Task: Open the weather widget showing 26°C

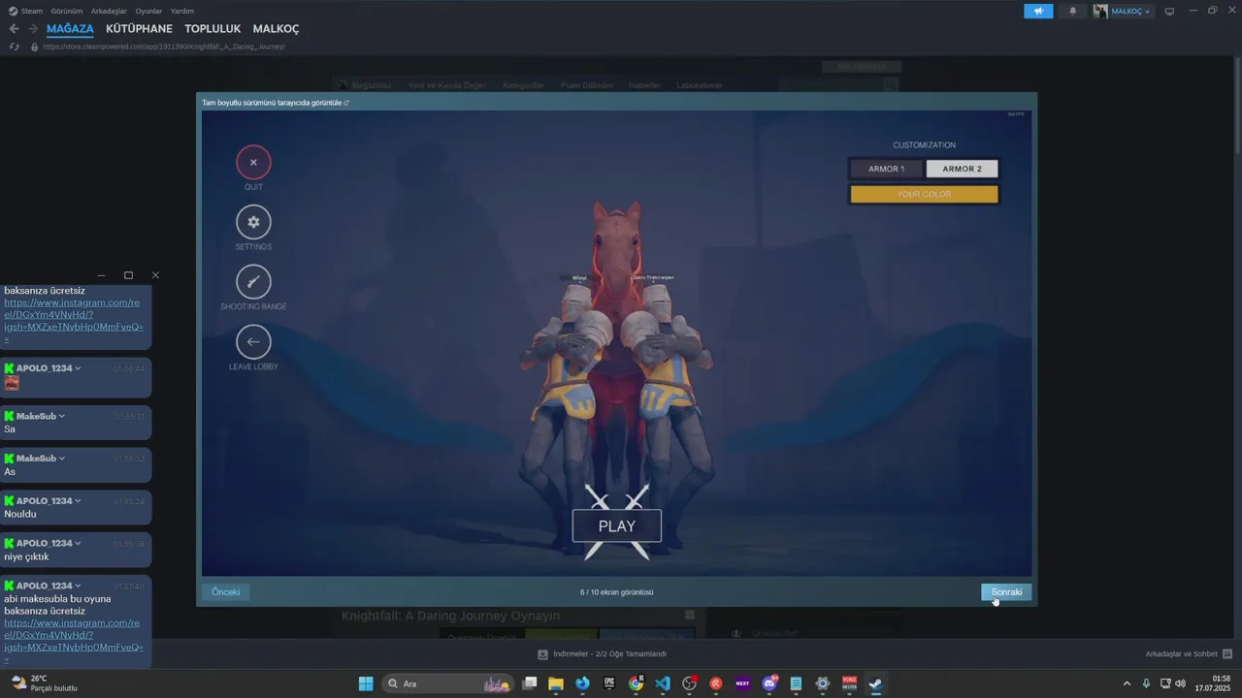Action: (x=44, y=683)
